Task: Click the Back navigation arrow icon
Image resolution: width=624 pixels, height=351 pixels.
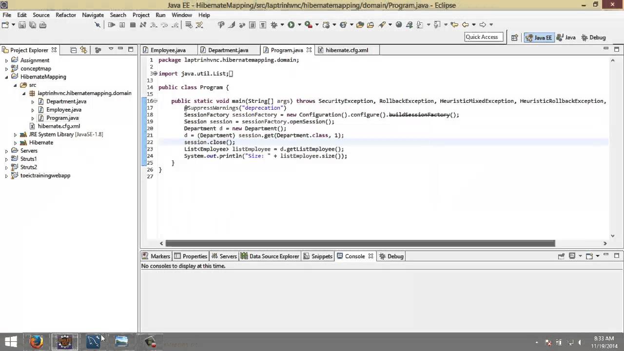Action: (x=465, y=25)
